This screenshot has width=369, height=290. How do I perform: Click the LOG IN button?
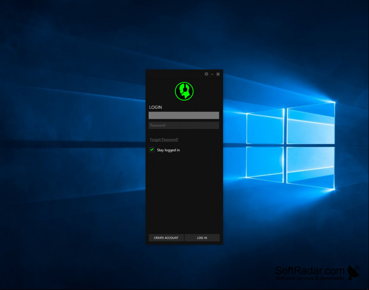click(202, 238)
